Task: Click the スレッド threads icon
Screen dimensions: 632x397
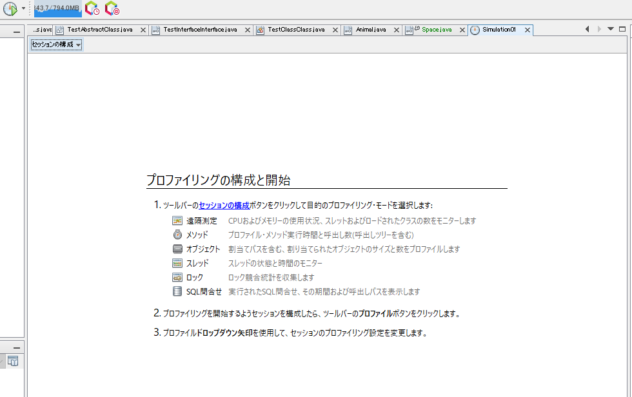Action: (177, 264)
